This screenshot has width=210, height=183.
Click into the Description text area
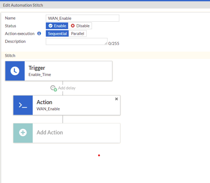click(x=76, y=41)
